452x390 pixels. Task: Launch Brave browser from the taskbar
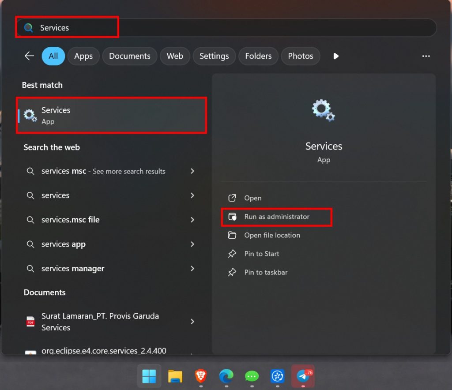(x=201, y=376)
